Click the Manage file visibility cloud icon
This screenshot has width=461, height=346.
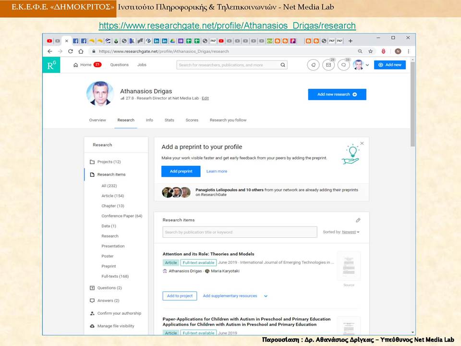pyautogui.click(x=92, y=326)
